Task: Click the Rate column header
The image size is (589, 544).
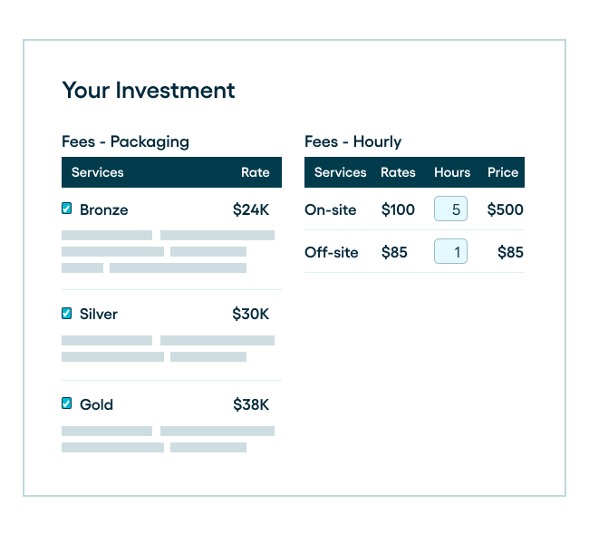Action: point(255,172)
